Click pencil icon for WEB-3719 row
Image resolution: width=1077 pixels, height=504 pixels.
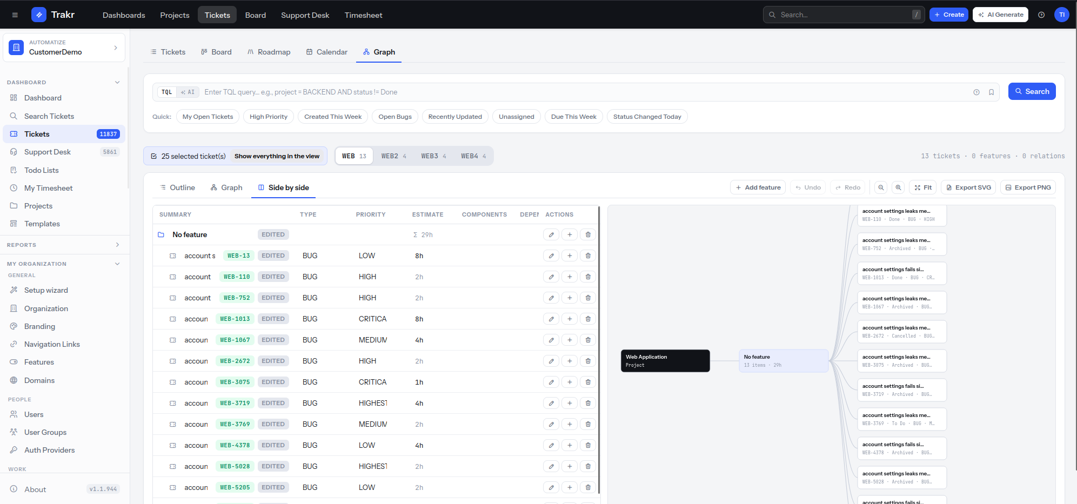tap(551, 403)
